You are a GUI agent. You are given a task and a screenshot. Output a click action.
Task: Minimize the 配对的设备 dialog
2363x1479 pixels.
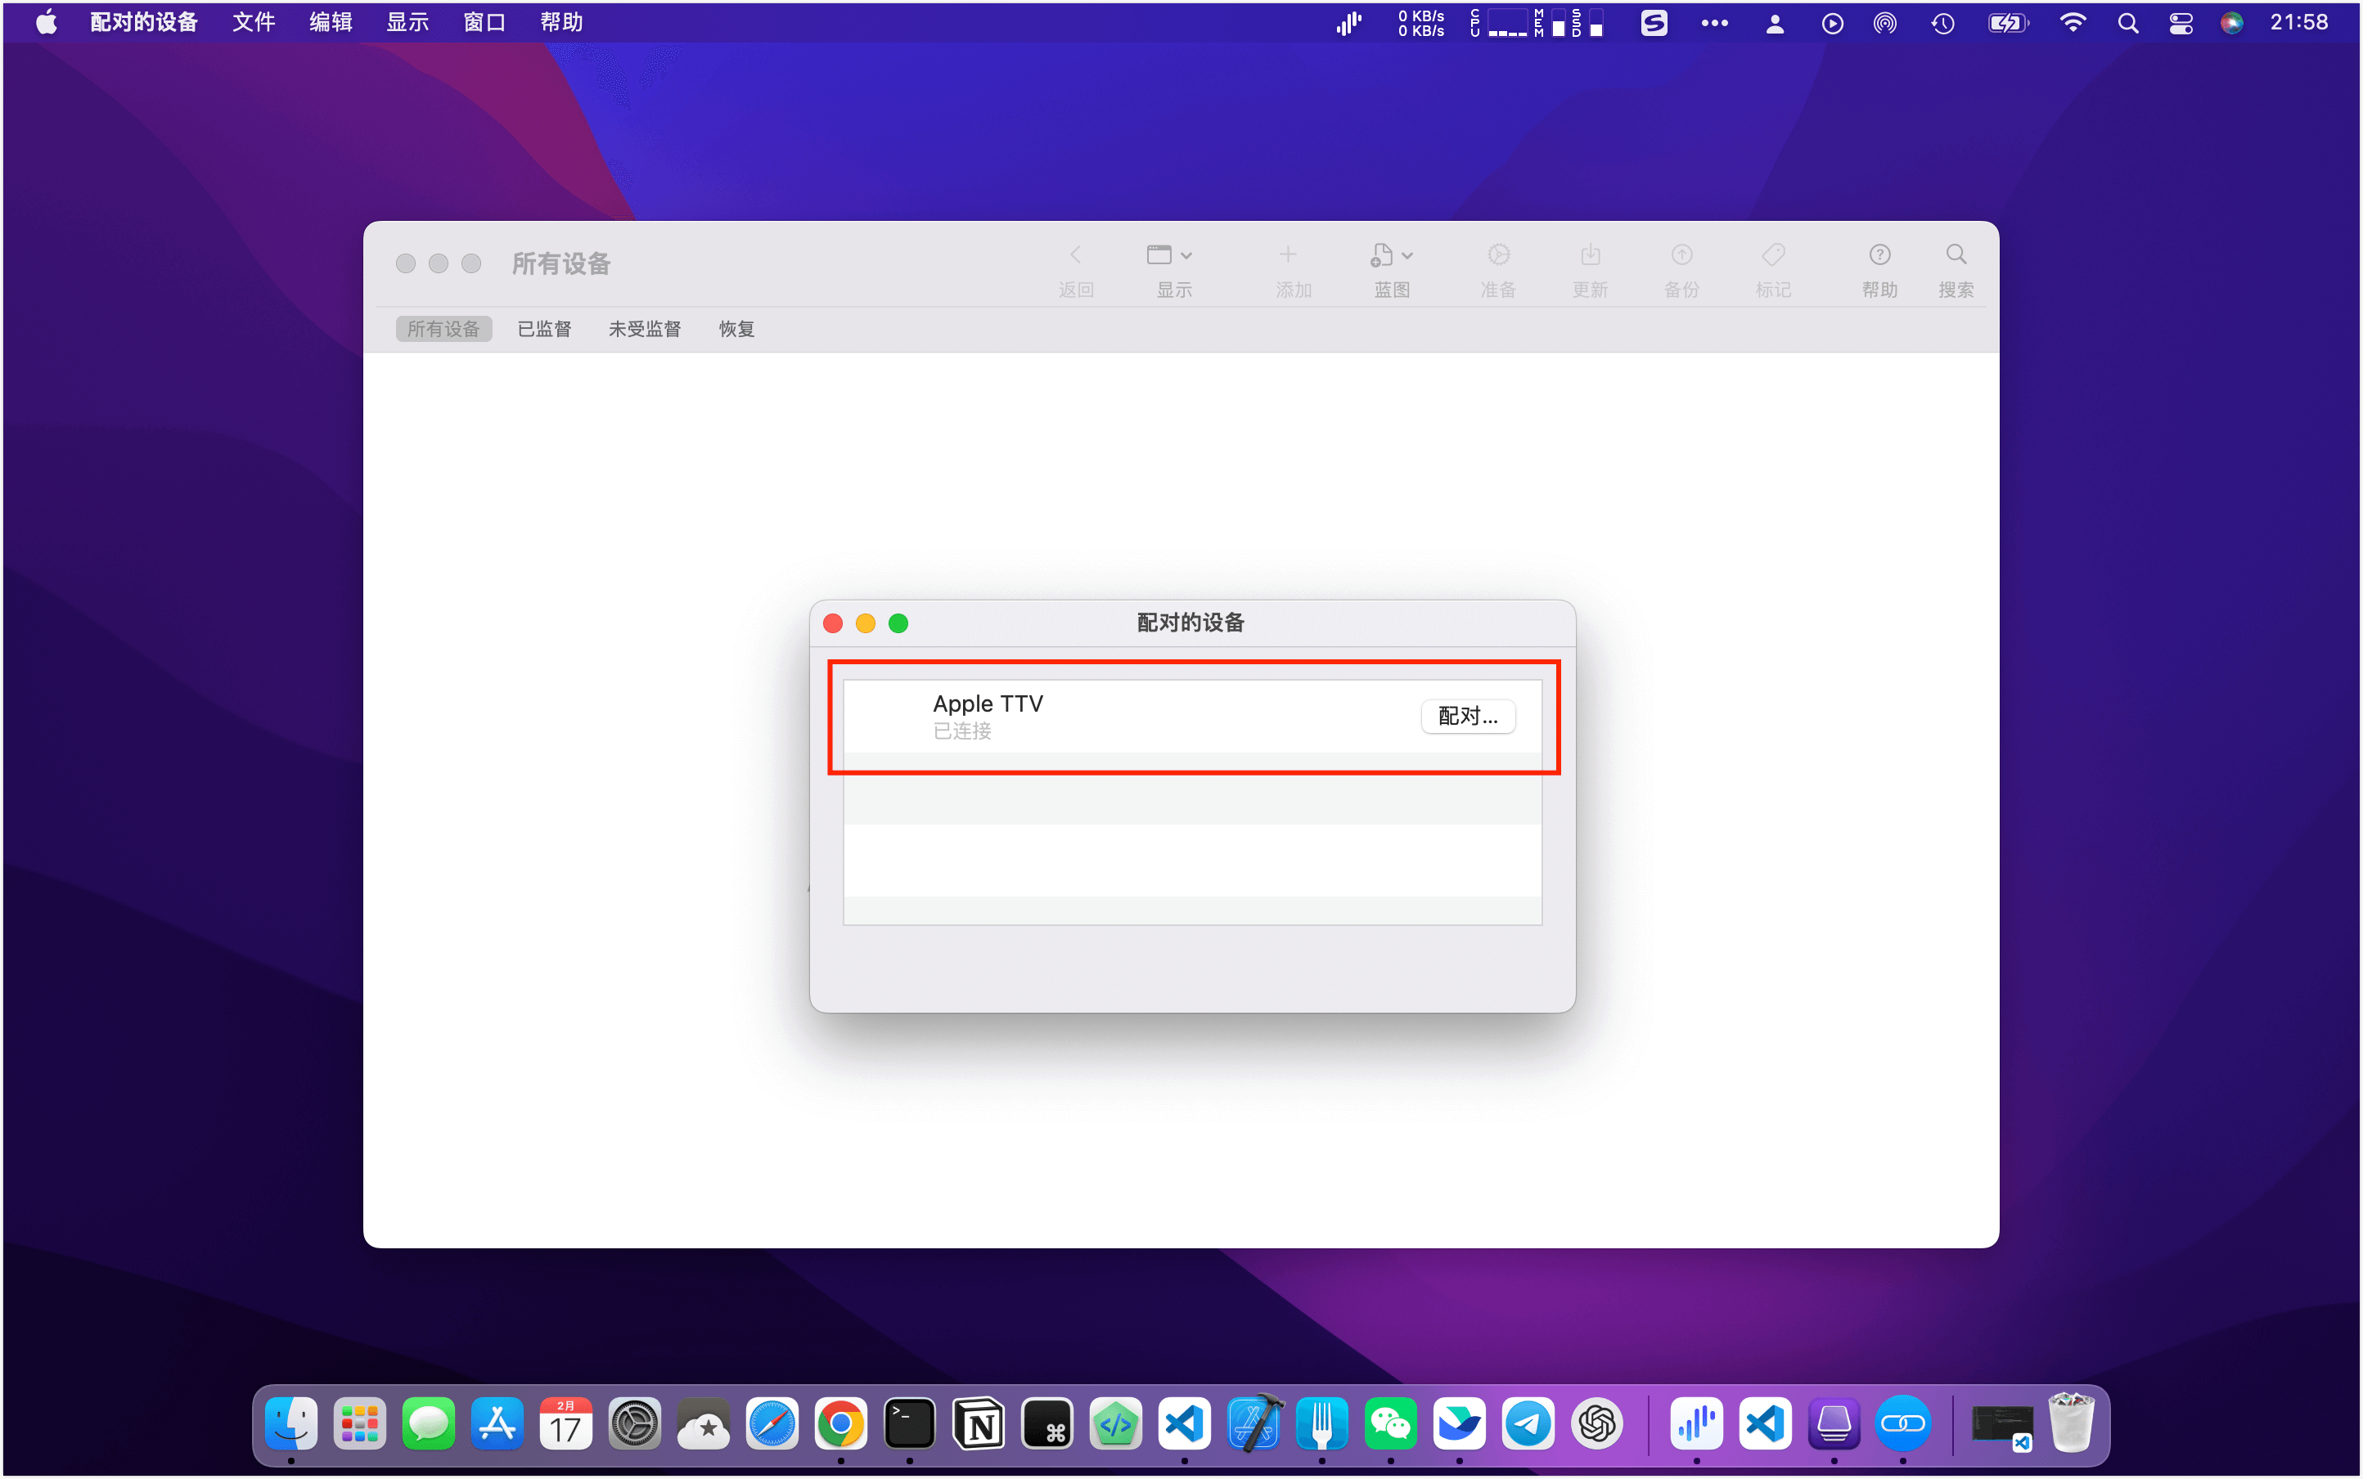pyautogui.click(x=866, y=623)
